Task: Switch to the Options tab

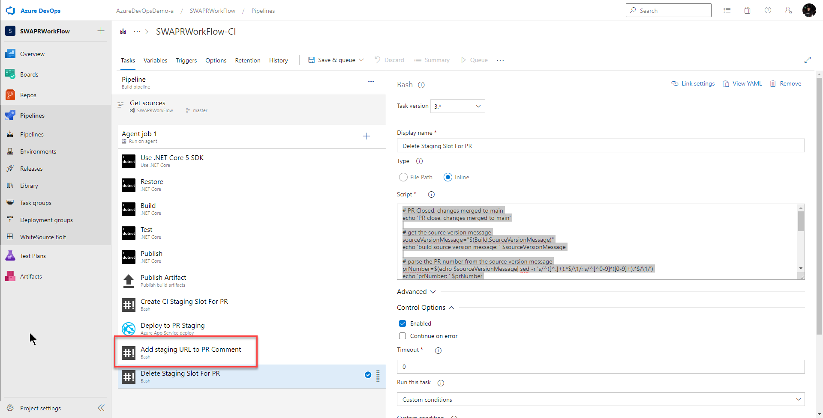Action: tap(216, 60)
